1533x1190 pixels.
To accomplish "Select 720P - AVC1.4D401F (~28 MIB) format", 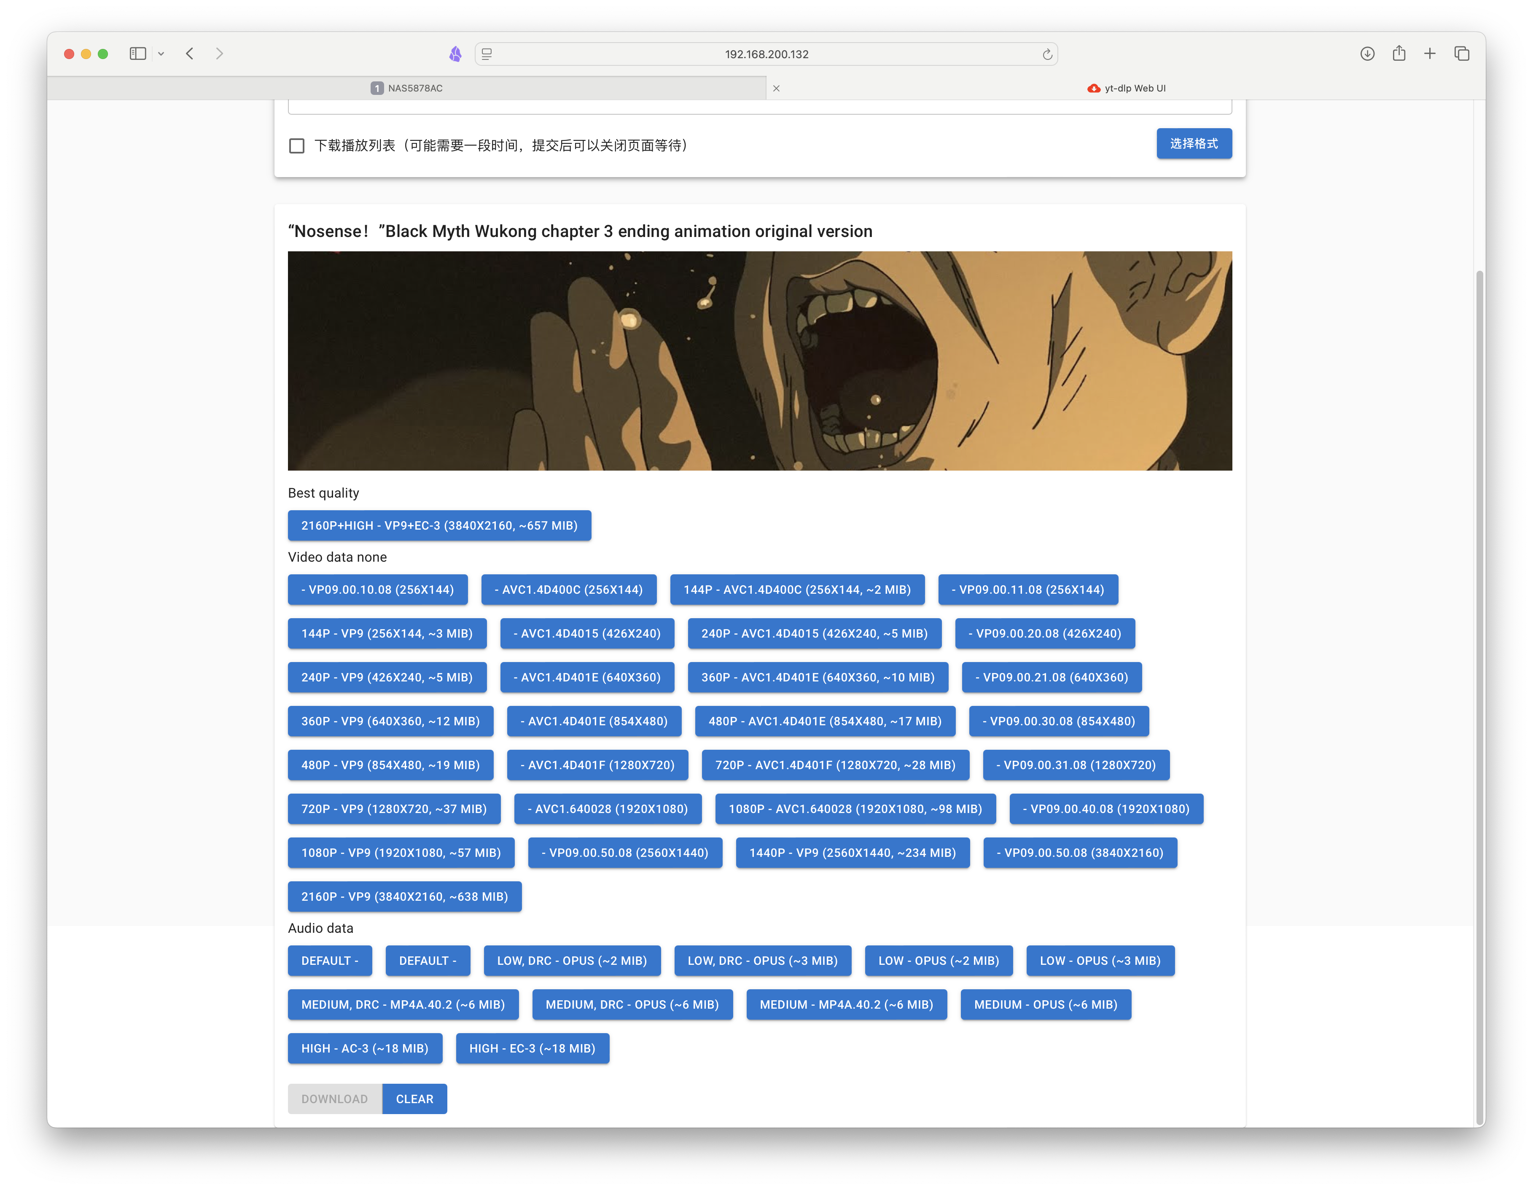I will [x=835, y=765].
